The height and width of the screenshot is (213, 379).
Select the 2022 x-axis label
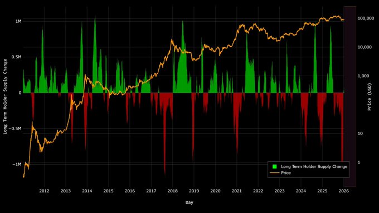pyautogui.click(x=258, y=191)
